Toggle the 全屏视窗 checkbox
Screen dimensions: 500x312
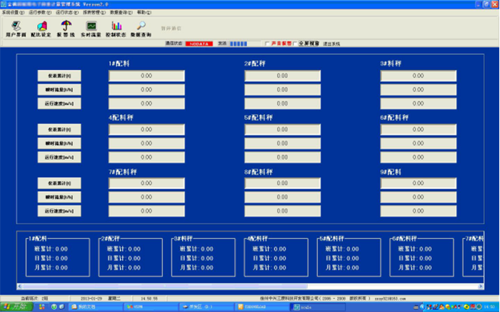pyautogui.click(x=296, y=44)
